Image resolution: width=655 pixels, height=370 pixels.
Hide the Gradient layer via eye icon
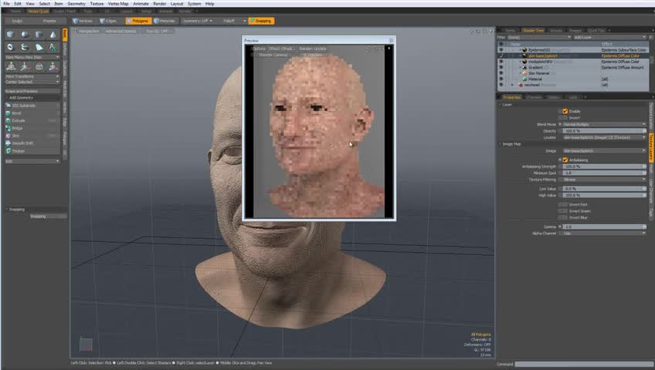click(501, 67)
